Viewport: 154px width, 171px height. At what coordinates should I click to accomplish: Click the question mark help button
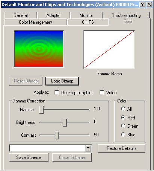pos(142,5)
